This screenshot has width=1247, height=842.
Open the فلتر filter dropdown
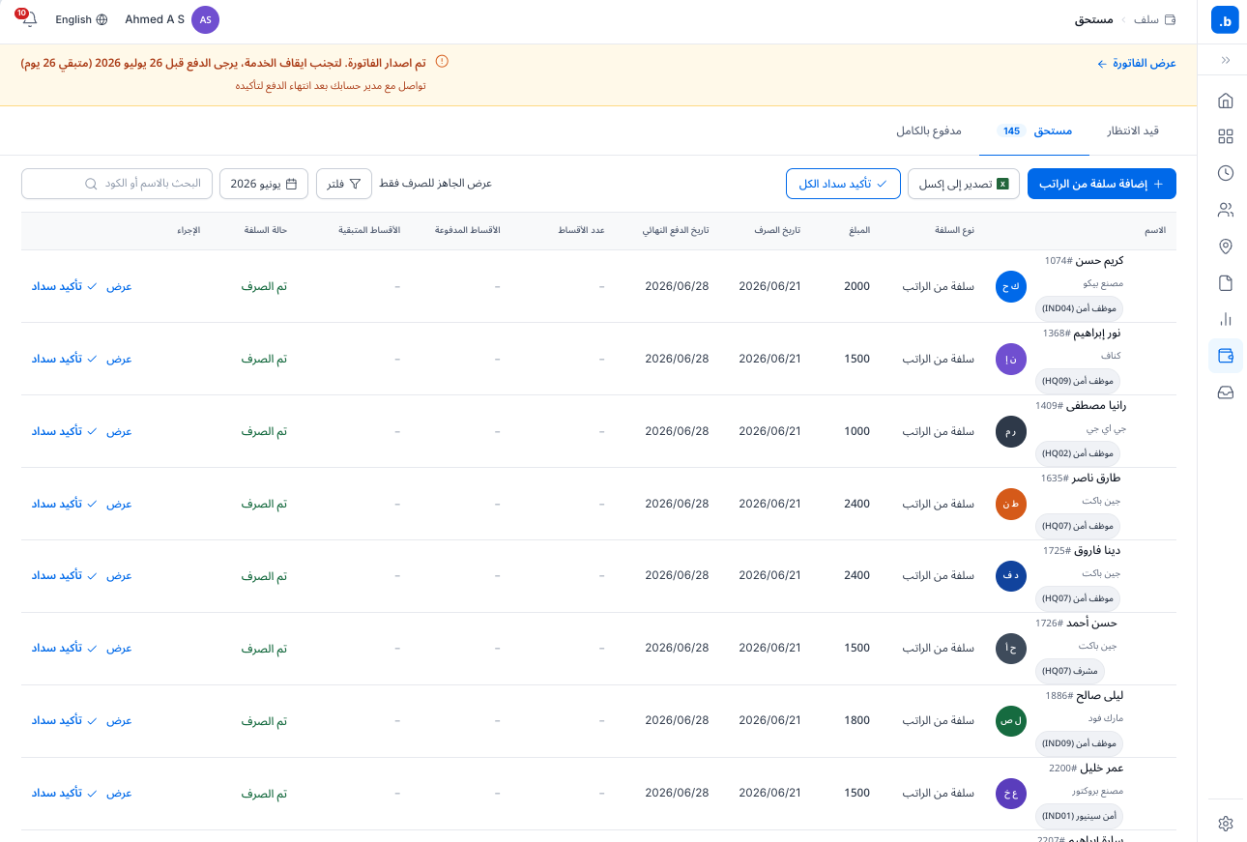pos(344,184)
